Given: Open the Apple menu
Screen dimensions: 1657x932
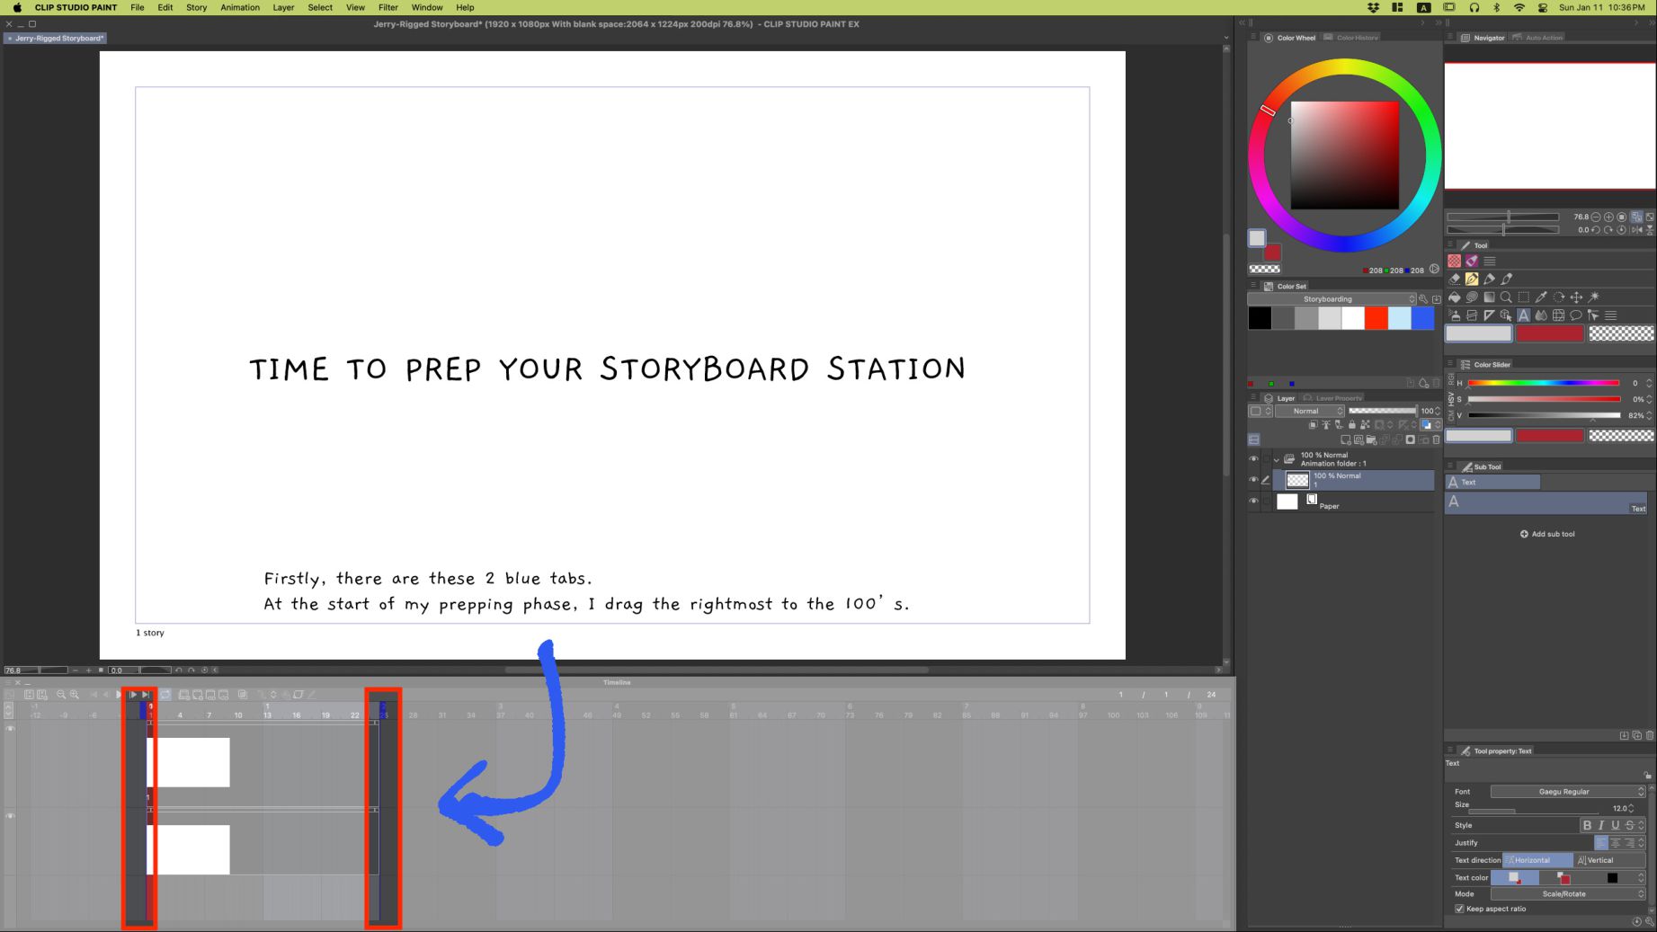Looking at the screenshot, I should [x=17, y=7].
